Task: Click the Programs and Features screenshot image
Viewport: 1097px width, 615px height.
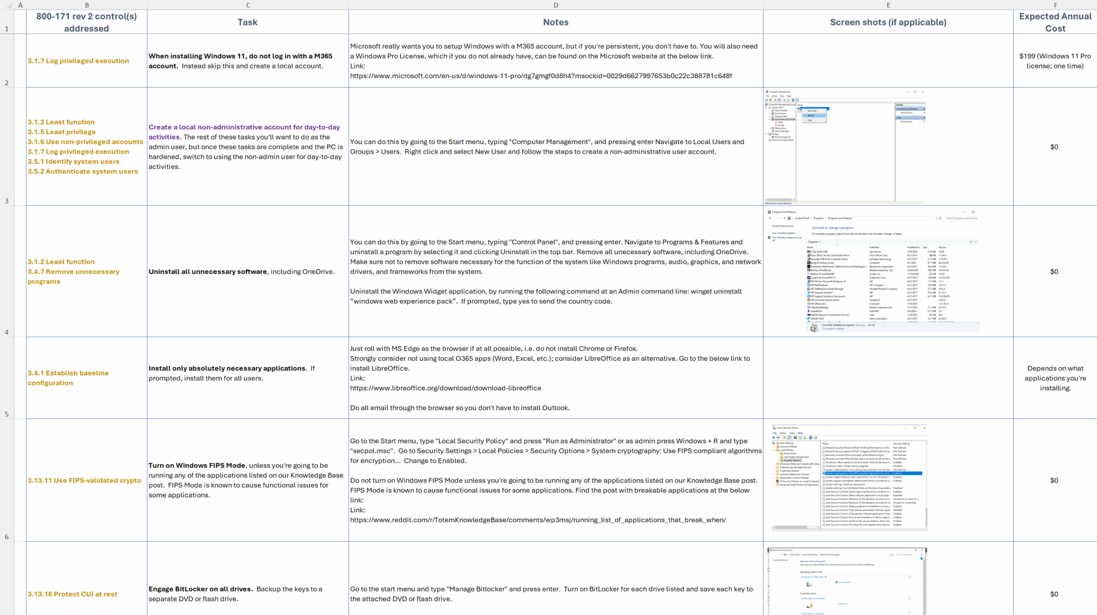Action: click(873, 271)
